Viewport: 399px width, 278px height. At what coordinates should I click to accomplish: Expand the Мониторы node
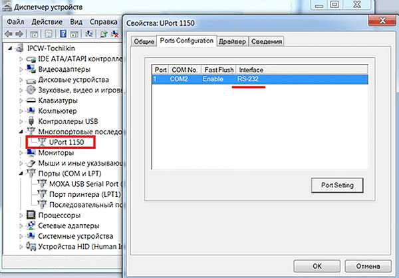(x=21, y=153)
